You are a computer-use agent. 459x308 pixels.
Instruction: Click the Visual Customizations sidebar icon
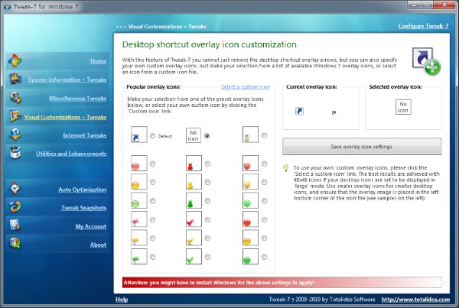pos(15,116)
